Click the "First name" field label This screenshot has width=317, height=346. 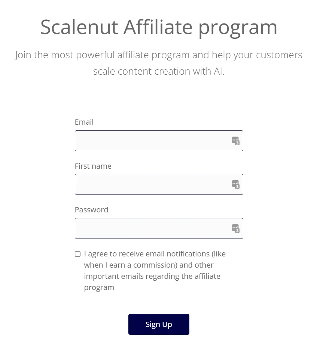coord(93,166)
